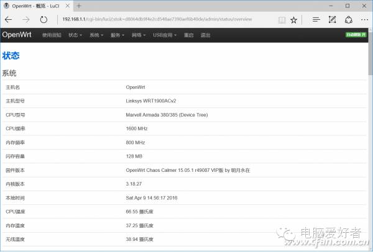373x252 pixels.
Task: Select the 37.25 摄氏度 memory temperature
Action: (x=139, y=226)
